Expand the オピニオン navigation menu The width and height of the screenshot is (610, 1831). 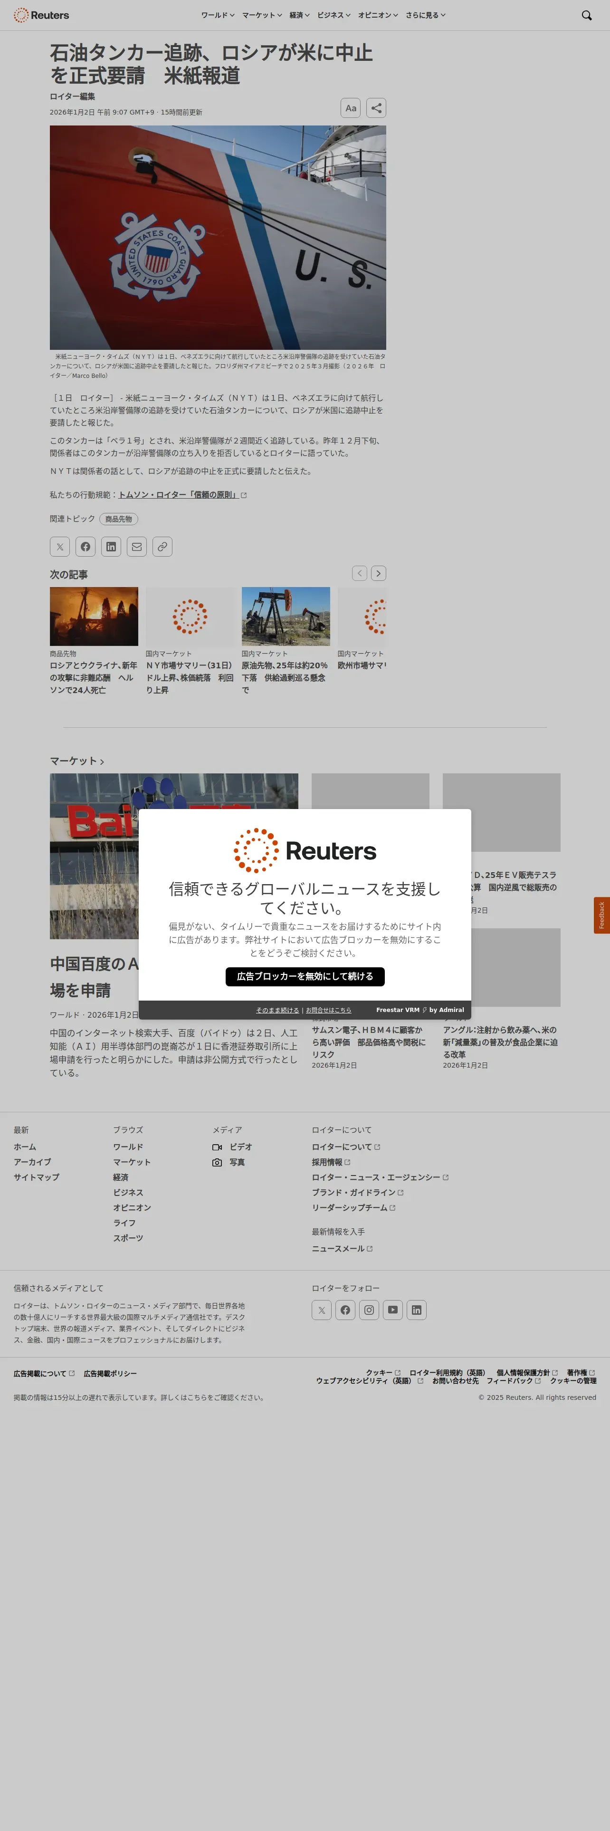(x=378, y=15)
